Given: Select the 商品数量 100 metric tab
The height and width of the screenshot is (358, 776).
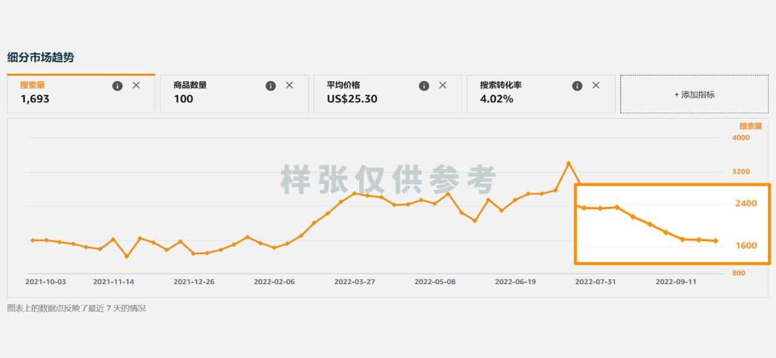Looking at the screenshot, I should pos(234,93).
